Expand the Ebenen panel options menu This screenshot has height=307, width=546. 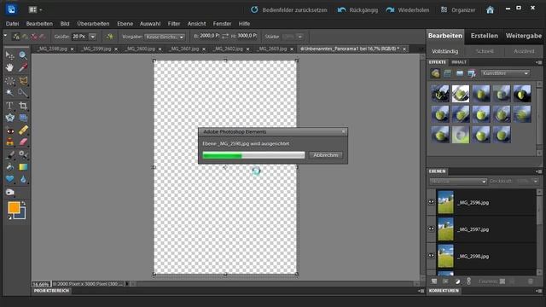pos(539,171)
